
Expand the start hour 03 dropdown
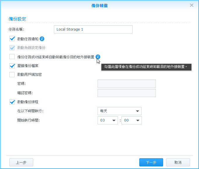click(x=108, y=120)
